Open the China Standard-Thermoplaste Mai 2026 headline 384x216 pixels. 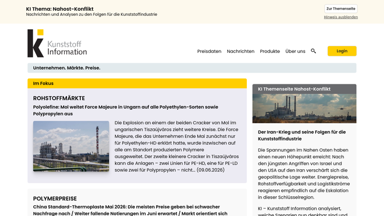[x=130, y=210]
